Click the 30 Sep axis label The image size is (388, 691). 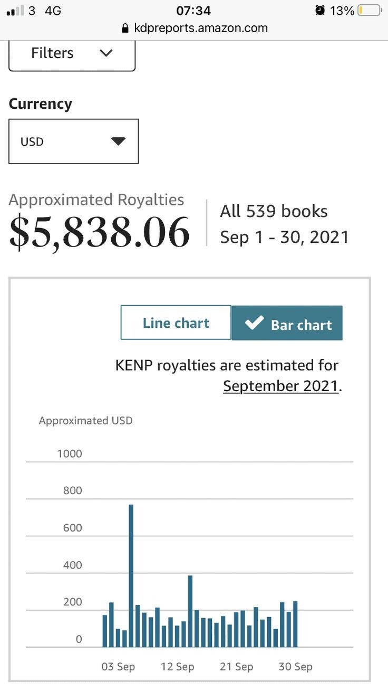(x=295, y=667)
